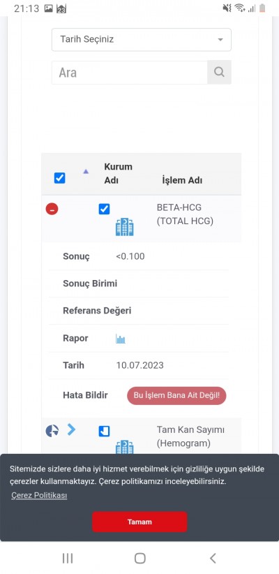The image size is (279, 574).
Task: Toggle the Tam Kan Sayımı checkbox
Action: point(104,432)
